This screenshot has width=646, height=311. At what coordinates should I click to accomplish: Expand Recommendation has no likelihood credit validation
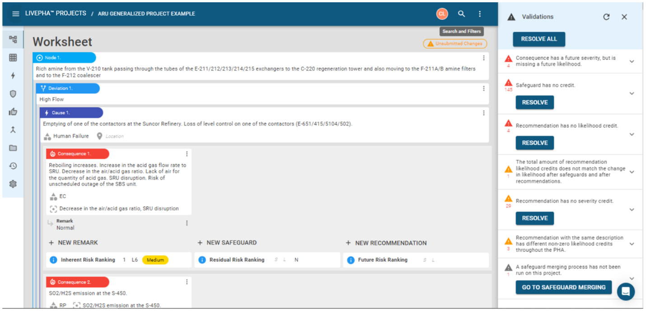[632, 134]
